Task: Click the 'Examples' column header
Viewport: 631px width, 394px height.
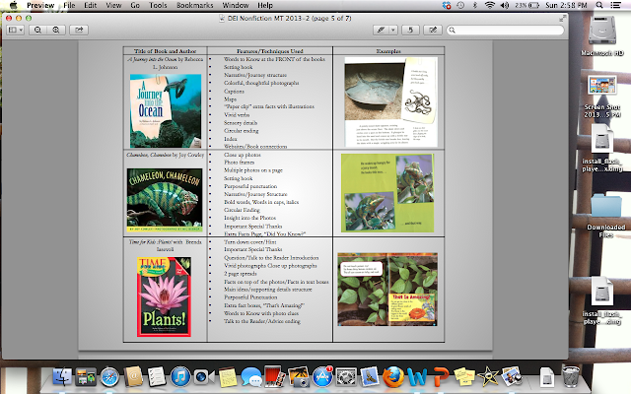Action: (x=388, y=51)
